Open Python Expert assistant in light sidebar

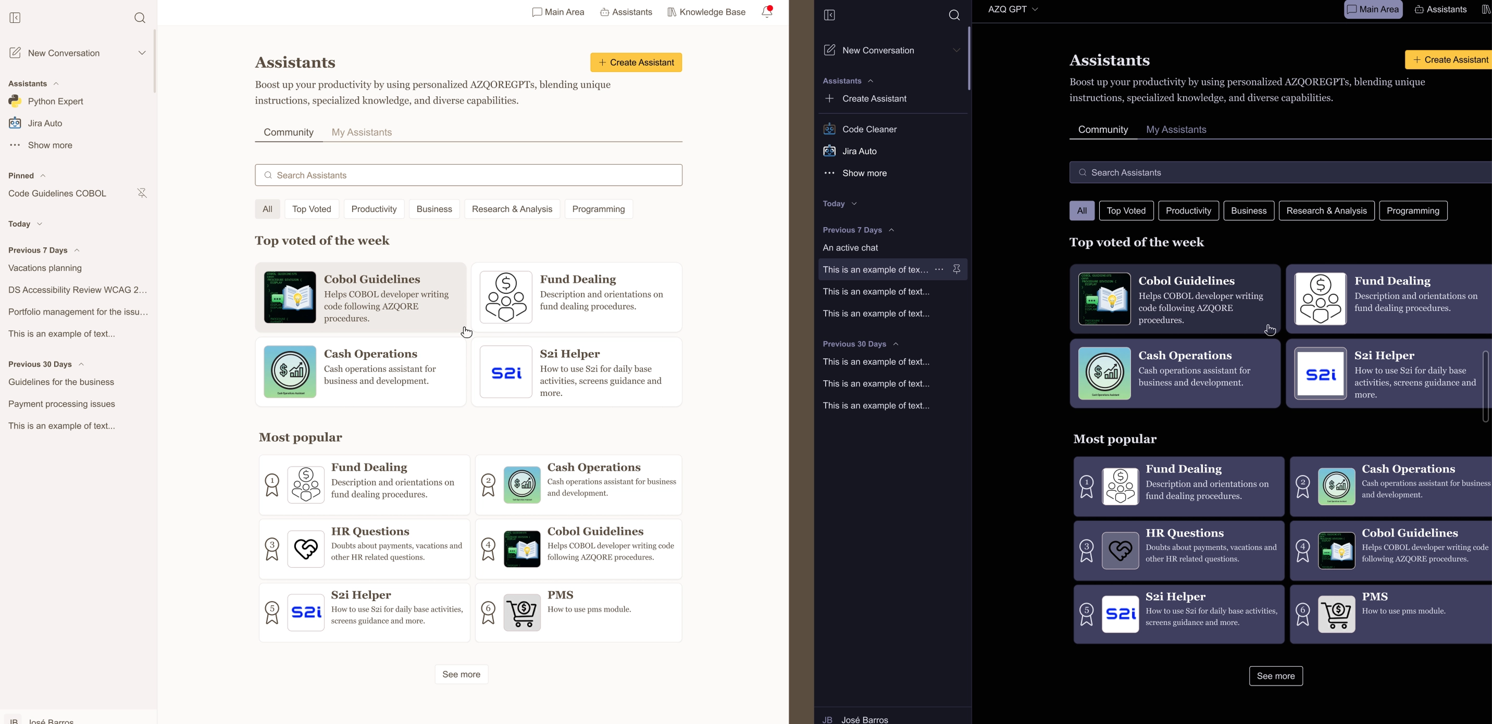click(46, 102)
